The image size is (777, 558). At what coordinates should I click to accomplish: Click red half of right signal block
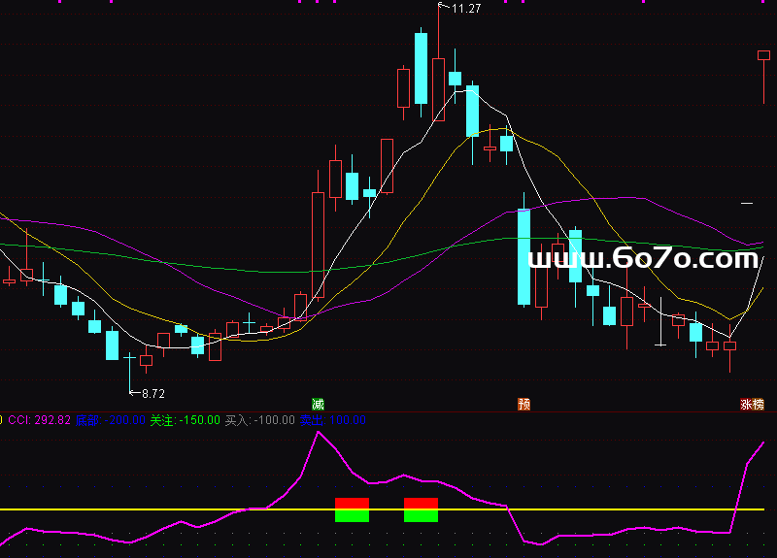pos(421,503)
